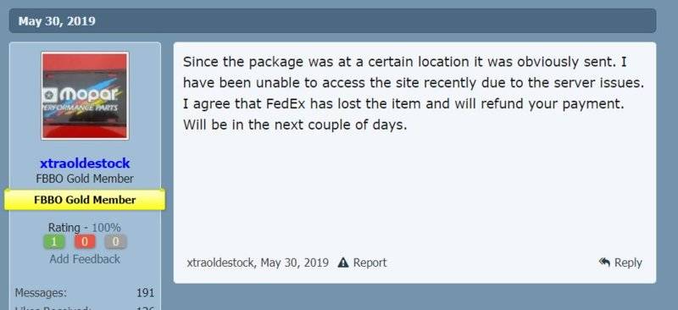
Task: Click the red negative feedback count
Action: click(85, 241)
